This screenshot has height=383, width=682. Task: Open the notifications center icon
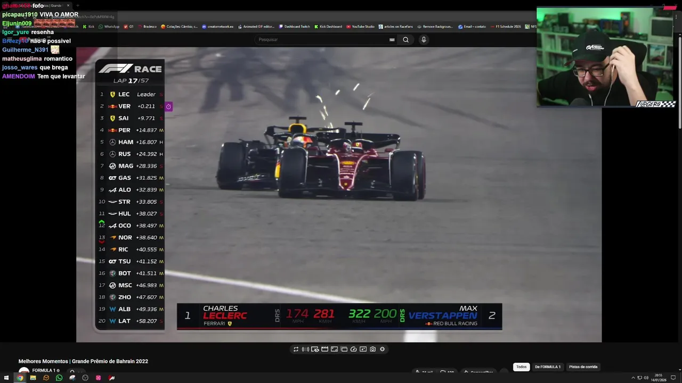coord(673,378)
